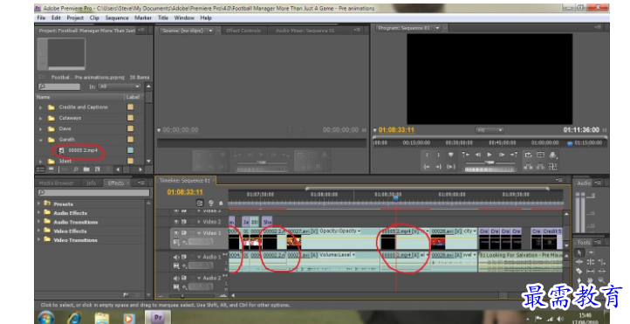This screenshot has height=324, width=630.
Task: Click the Effects panel search field
Action: point(93,193)
